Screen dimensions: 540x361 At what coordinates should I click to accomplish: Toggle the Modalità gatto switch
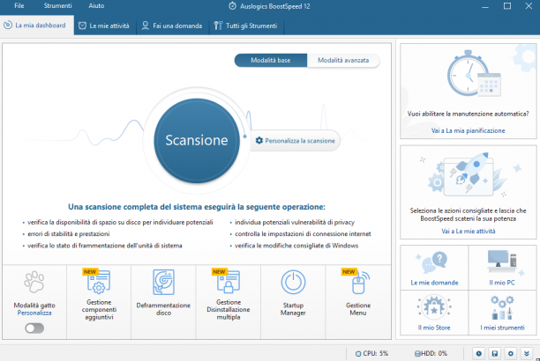pos(34,328)
